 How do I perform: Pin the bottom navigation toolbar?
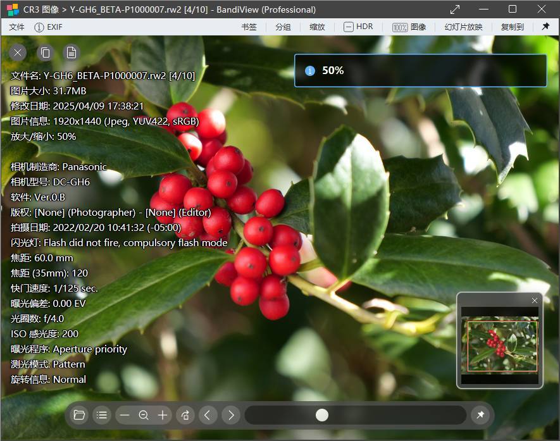coord(480,415)
